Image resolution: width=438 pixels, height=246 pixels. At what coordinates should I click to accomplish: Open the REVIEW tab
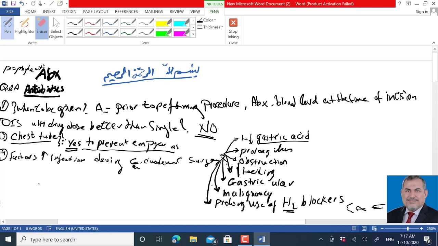(x=177, y=12)
